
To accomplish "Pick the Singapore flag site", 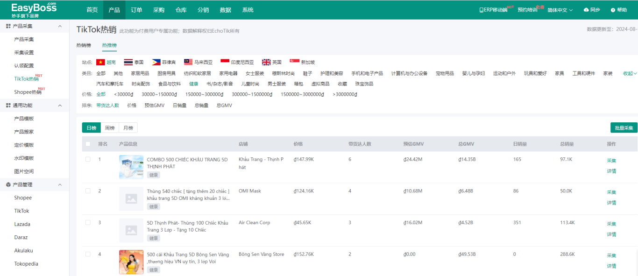I will click(294, 62).
